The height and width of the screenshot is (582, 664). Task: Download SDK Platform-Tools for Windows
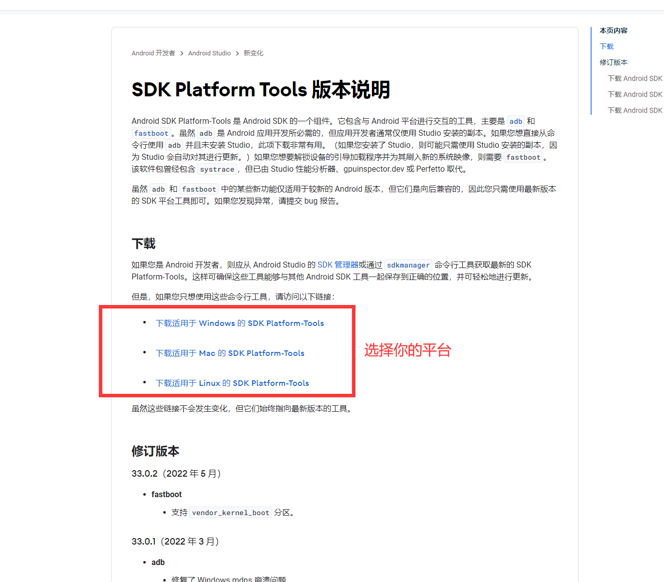coord(240,323)
